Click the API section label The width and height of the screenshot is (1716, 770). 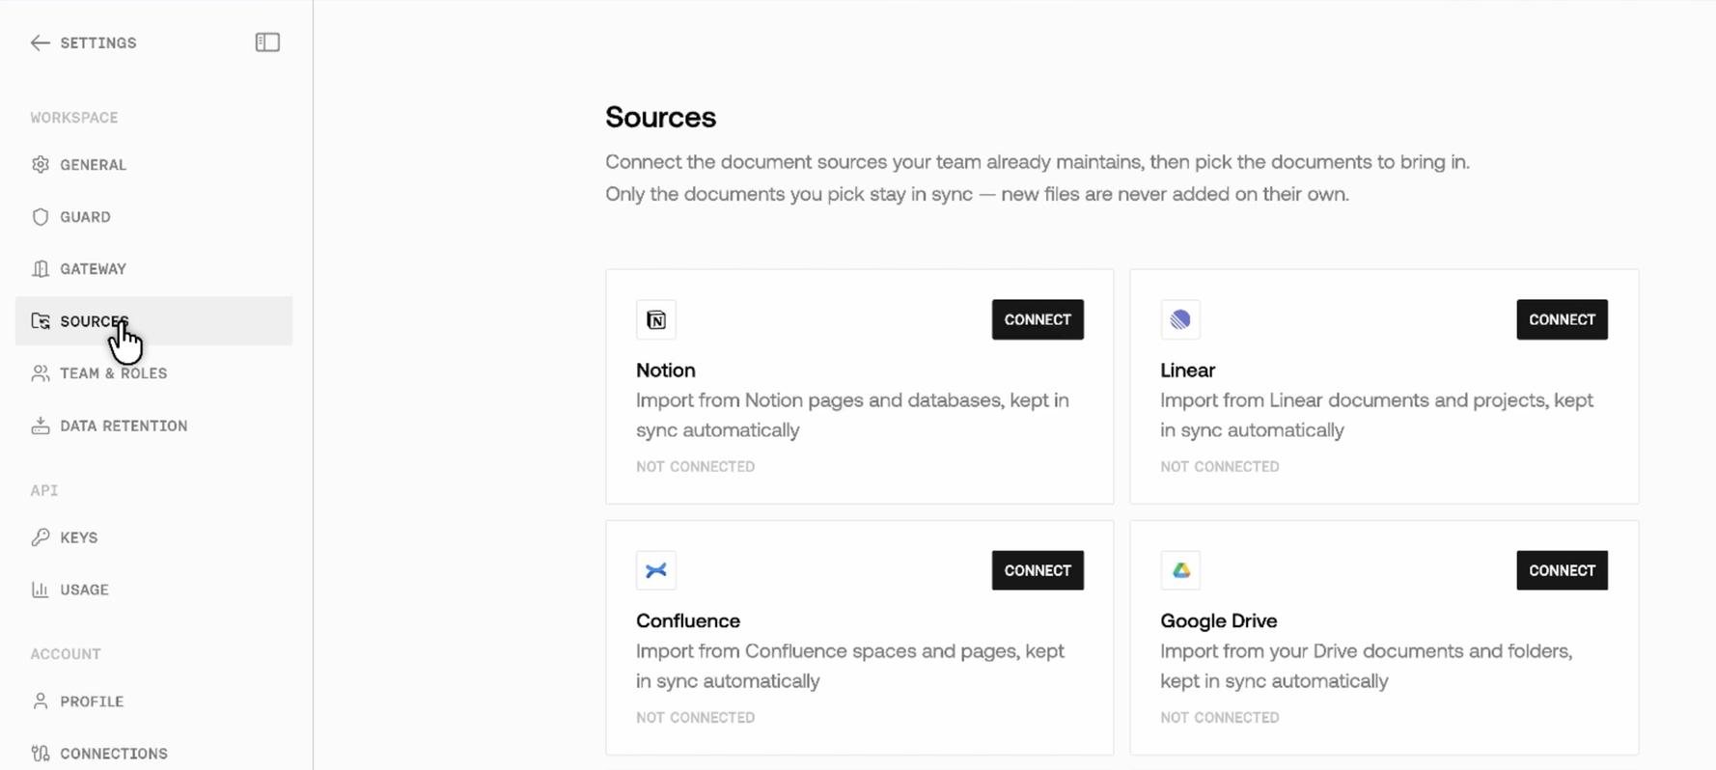pos(44,490)
